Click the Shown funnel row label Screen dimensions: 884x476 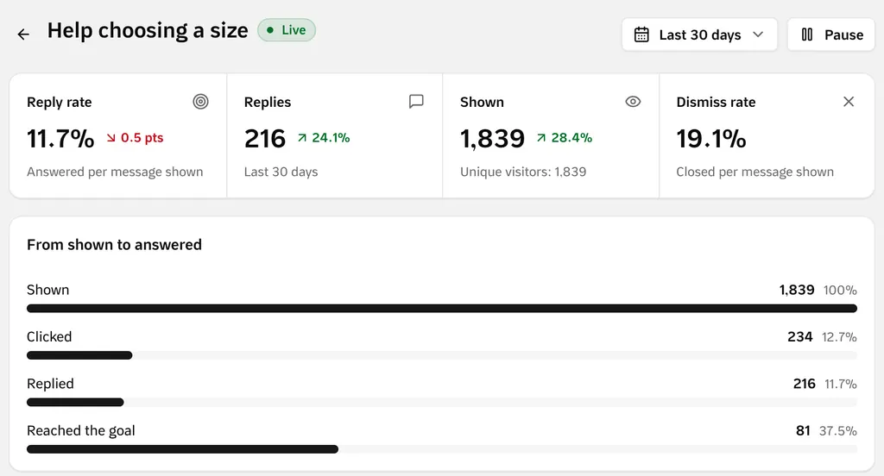coord(48,290)
